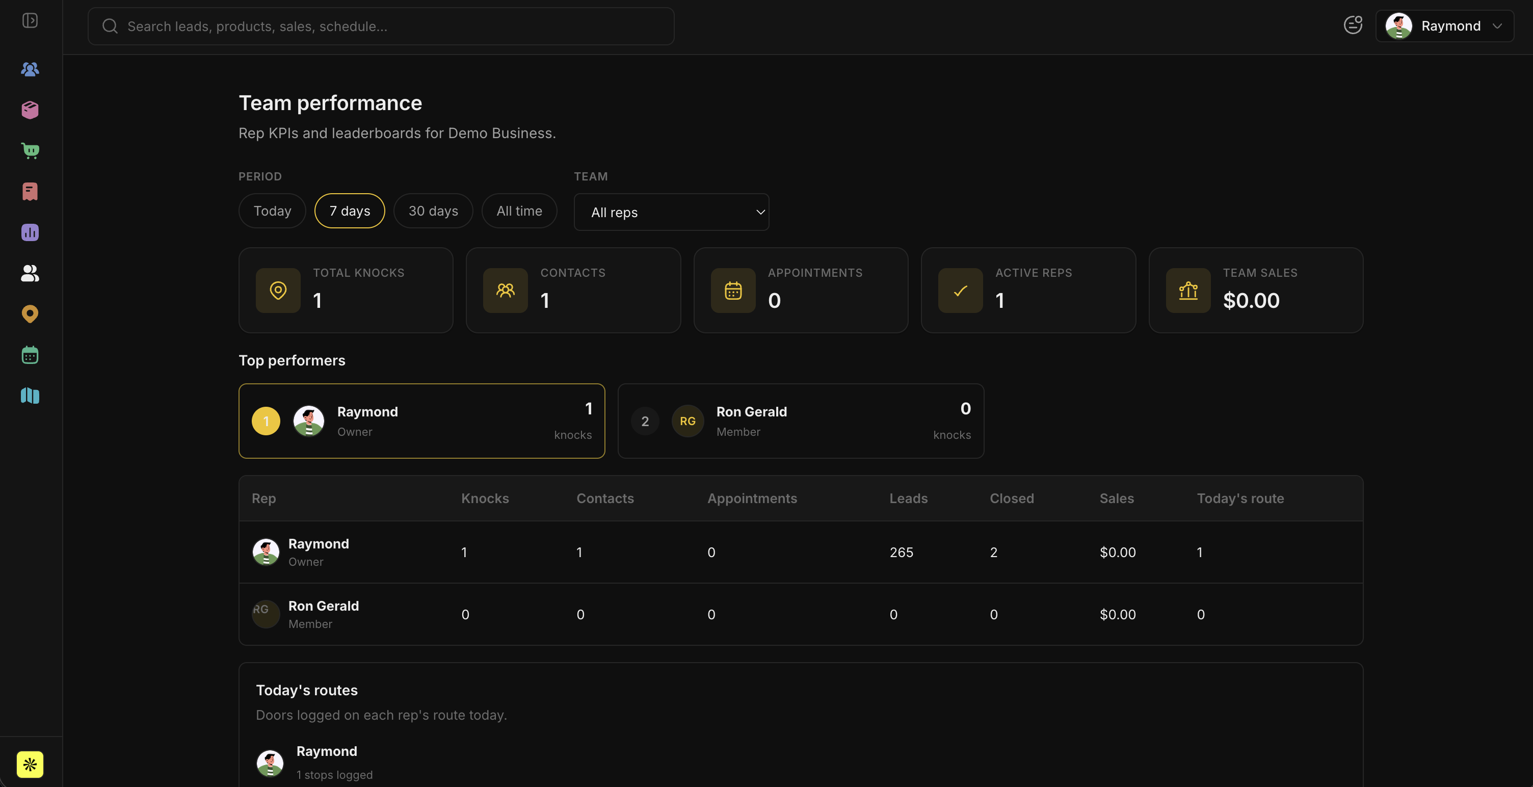
Task: Click Raymond's closed count of 2
Action: 993,552
